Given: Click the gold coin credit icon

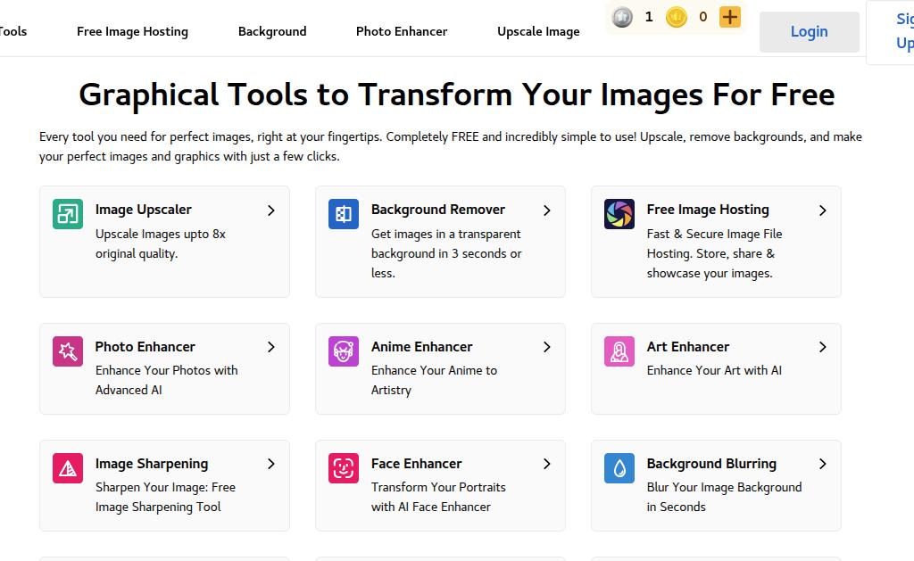Looking at the screenshot, I should (x=677, y=17).
